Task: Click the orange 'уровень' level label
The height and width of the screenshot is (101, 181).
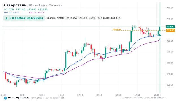Action: (x=117, y=29)
